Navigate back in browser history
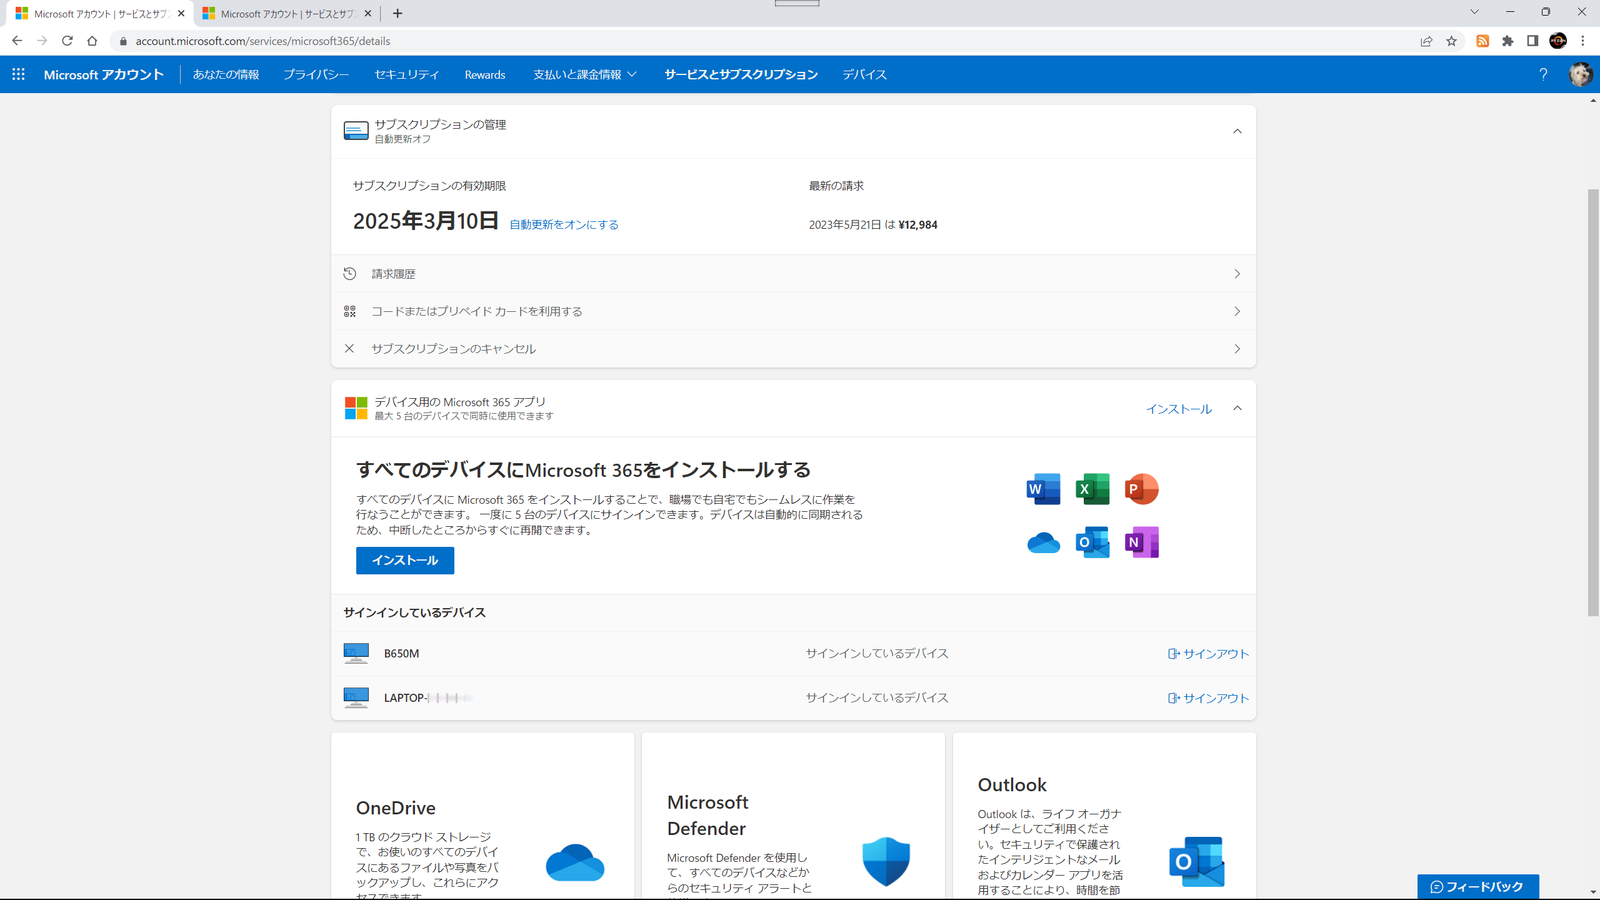 coord(17,41)
